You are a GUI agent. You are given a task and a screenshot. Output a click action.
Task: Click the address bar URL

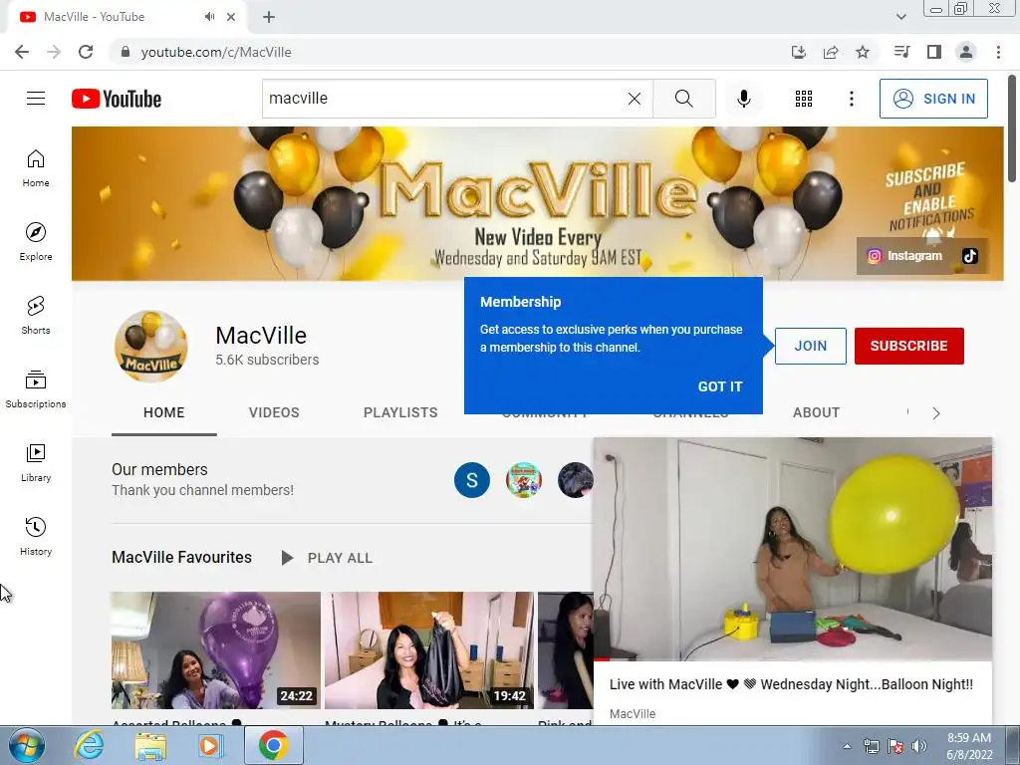216,52
